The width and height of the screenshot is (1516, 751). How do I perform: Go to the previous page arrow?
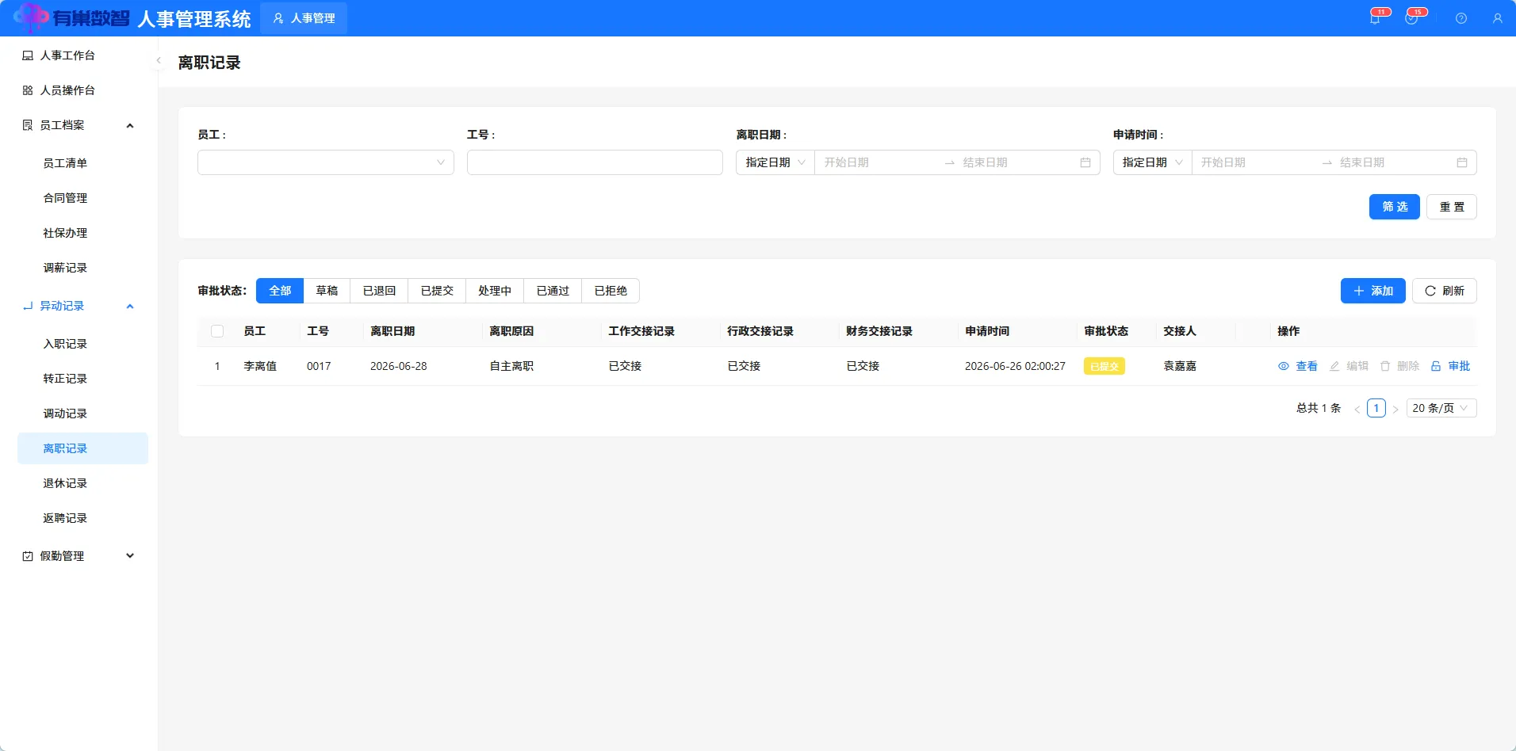click(1357, 409)
